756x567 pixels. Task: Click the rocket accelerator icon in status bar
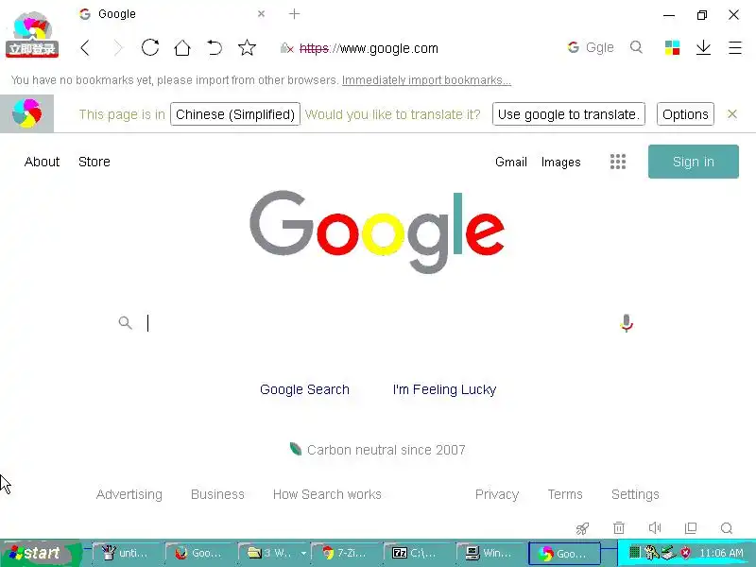point(582,528)
